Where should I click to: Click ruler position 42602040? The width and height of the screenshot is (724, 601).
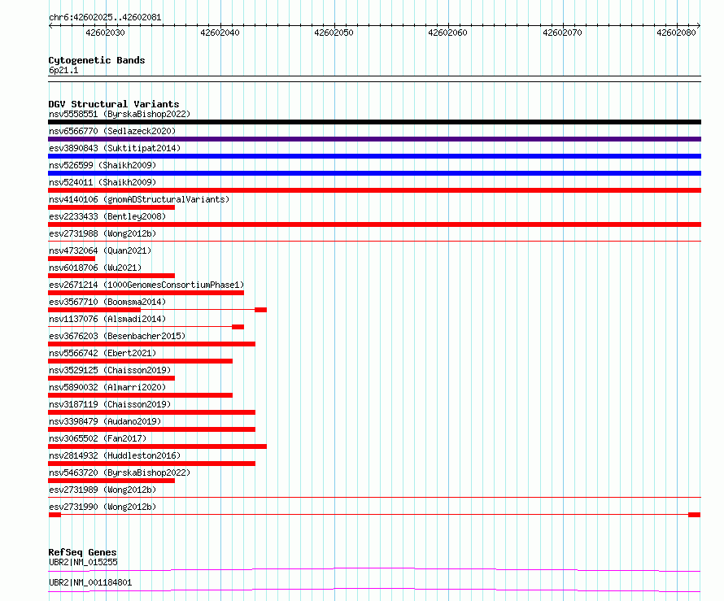(220, 33)
